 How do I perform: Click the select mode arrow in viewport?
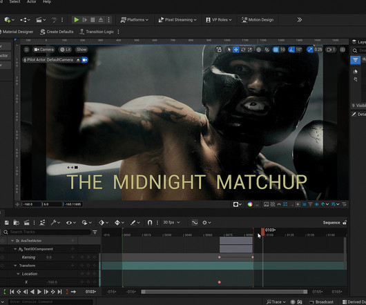tap(229, 50)
